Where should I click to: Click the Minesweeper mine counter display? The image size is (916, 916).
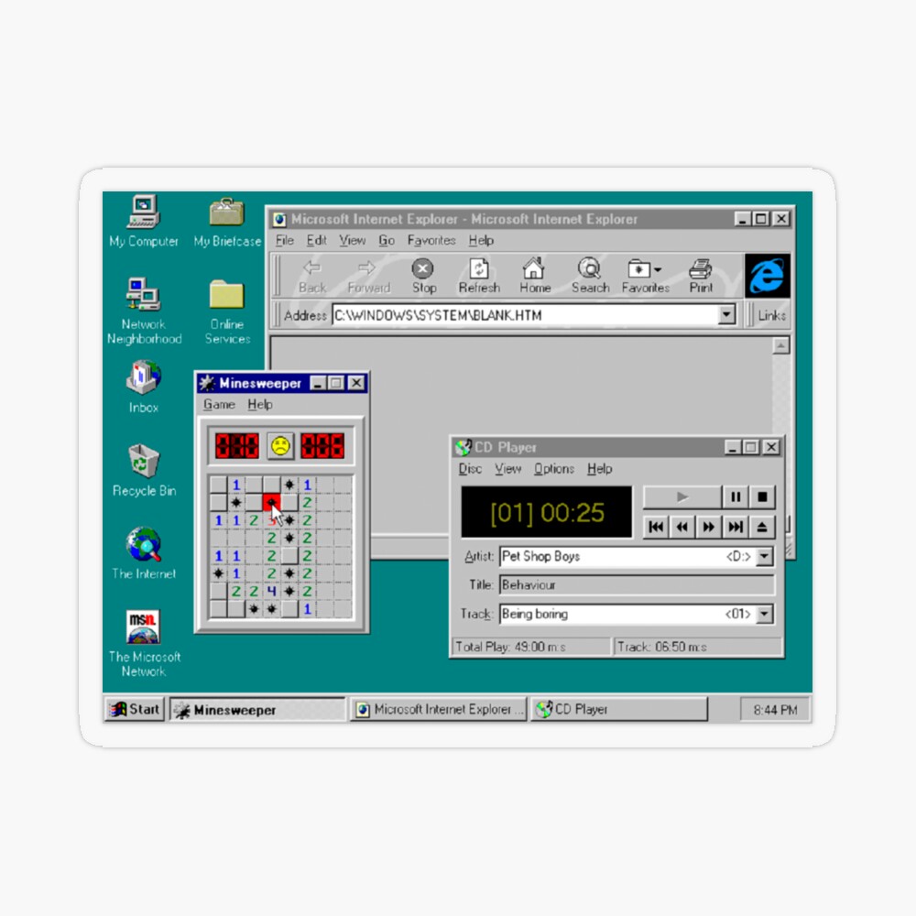click(x=236, y=446)
